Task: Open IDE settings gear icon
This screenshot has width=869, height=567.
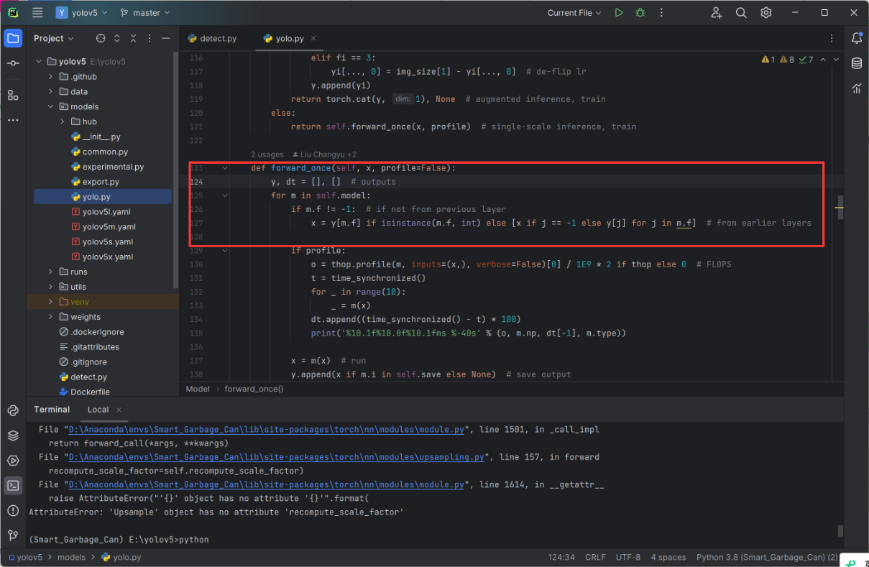Action: point(766,13)
